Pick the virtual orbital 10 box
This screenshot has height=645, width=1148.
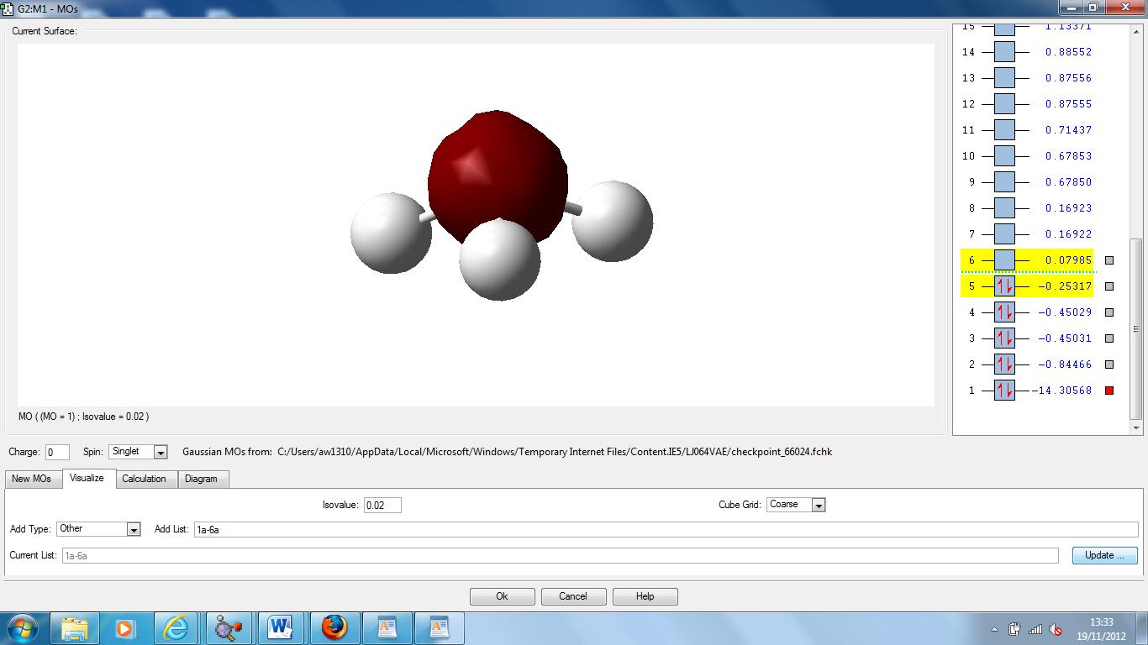[x=1004, y=156]
